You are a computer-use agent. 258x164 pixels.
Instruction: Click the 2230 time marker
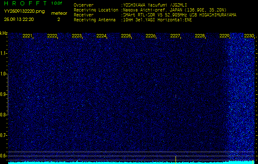[249, 36]
